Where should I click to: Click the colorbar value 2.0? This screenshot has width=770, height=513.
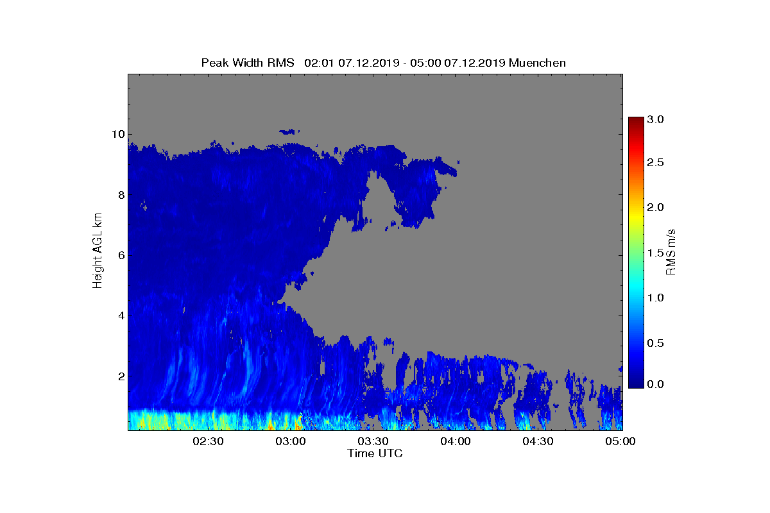pyautogui.click(x=654, y=207)
